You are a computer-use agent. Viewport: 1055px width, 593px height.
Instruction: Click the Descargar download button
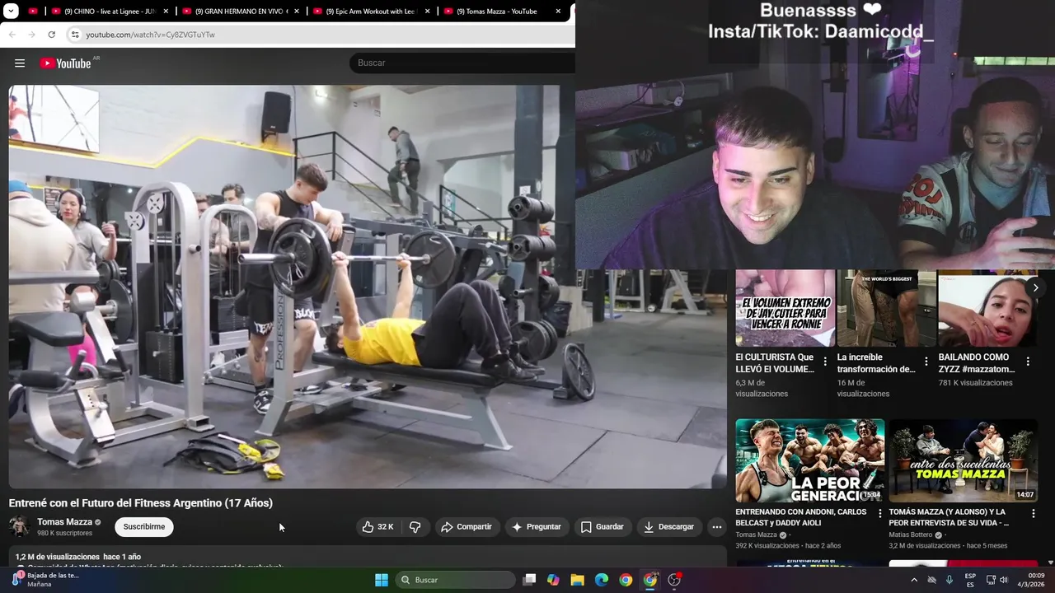668,527
